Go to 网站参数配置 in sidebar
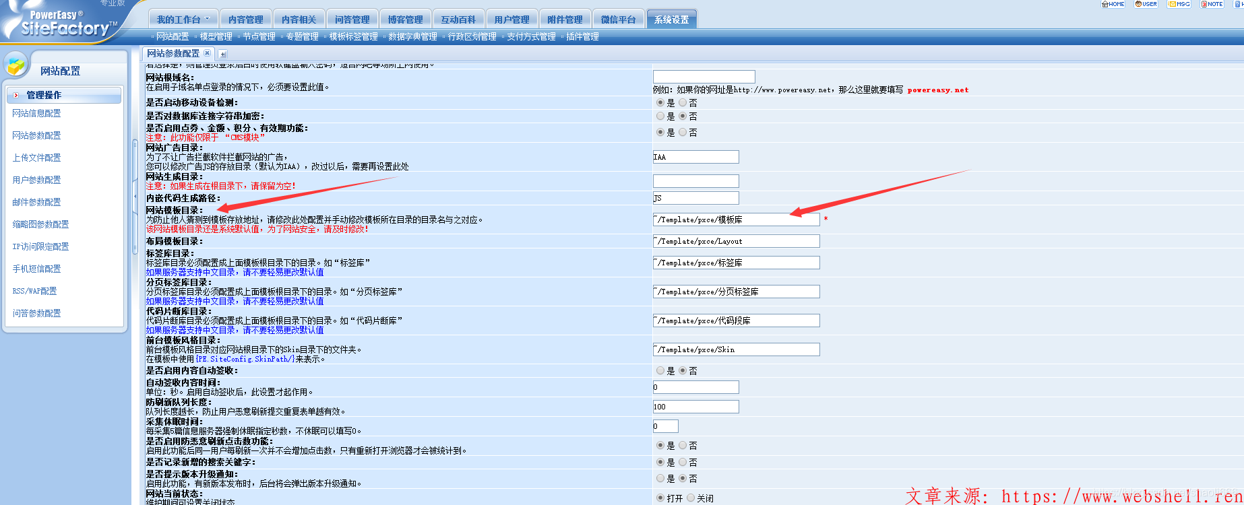Screen dimensions: 1244x505 tap(36, 135)
